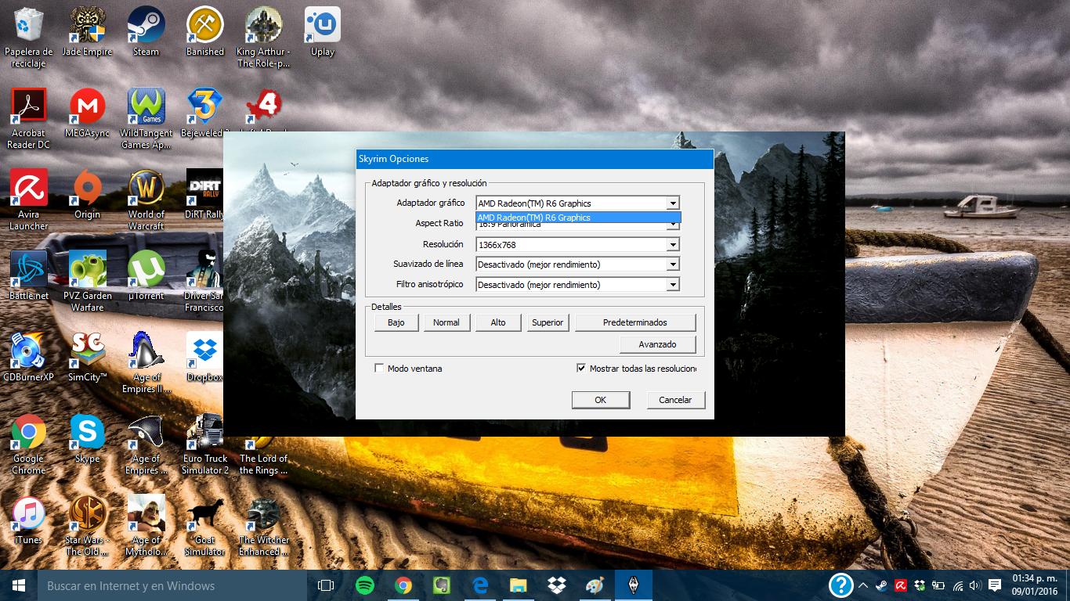Screen dimensions: 1070x601
Task: Confirm Skyrim options with OK
Action: click(600, 400)
